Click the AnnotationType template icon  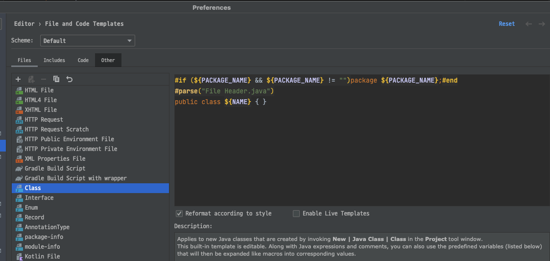click(19, 227)
